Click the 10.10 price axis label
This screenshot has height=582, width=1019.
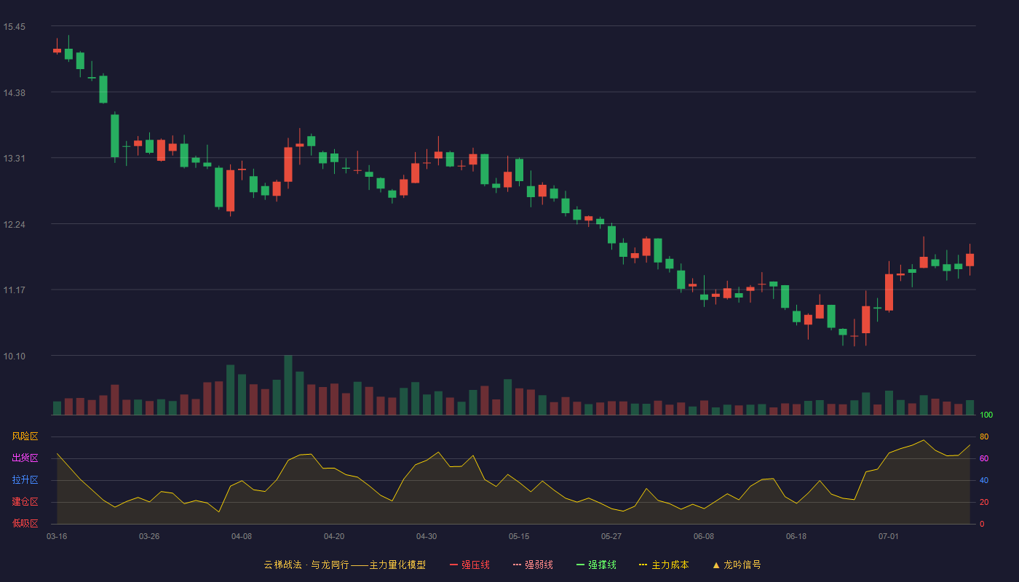point(14,356)
